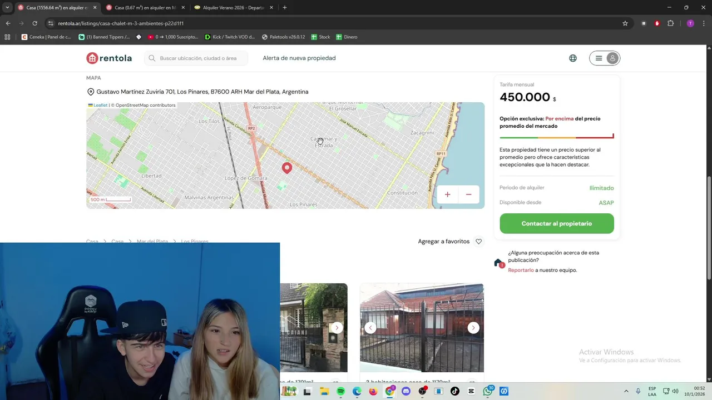Open File Explorer from the taskbar
This screenshot has width=712, height=400.
(324, 391)
